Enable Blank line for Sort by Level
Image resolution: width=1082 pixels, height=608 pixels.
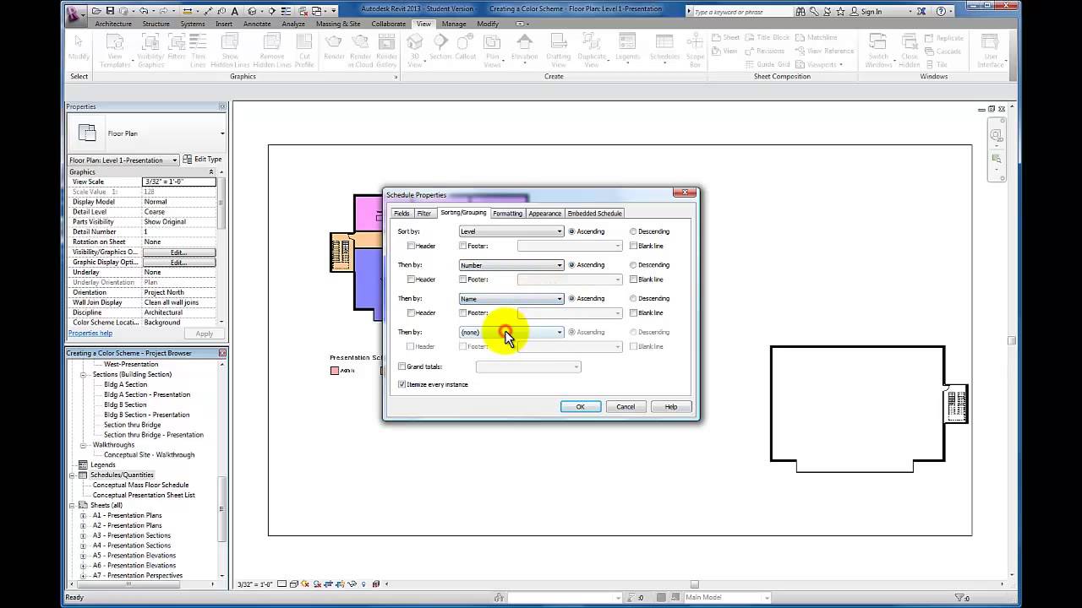point(633,246)
